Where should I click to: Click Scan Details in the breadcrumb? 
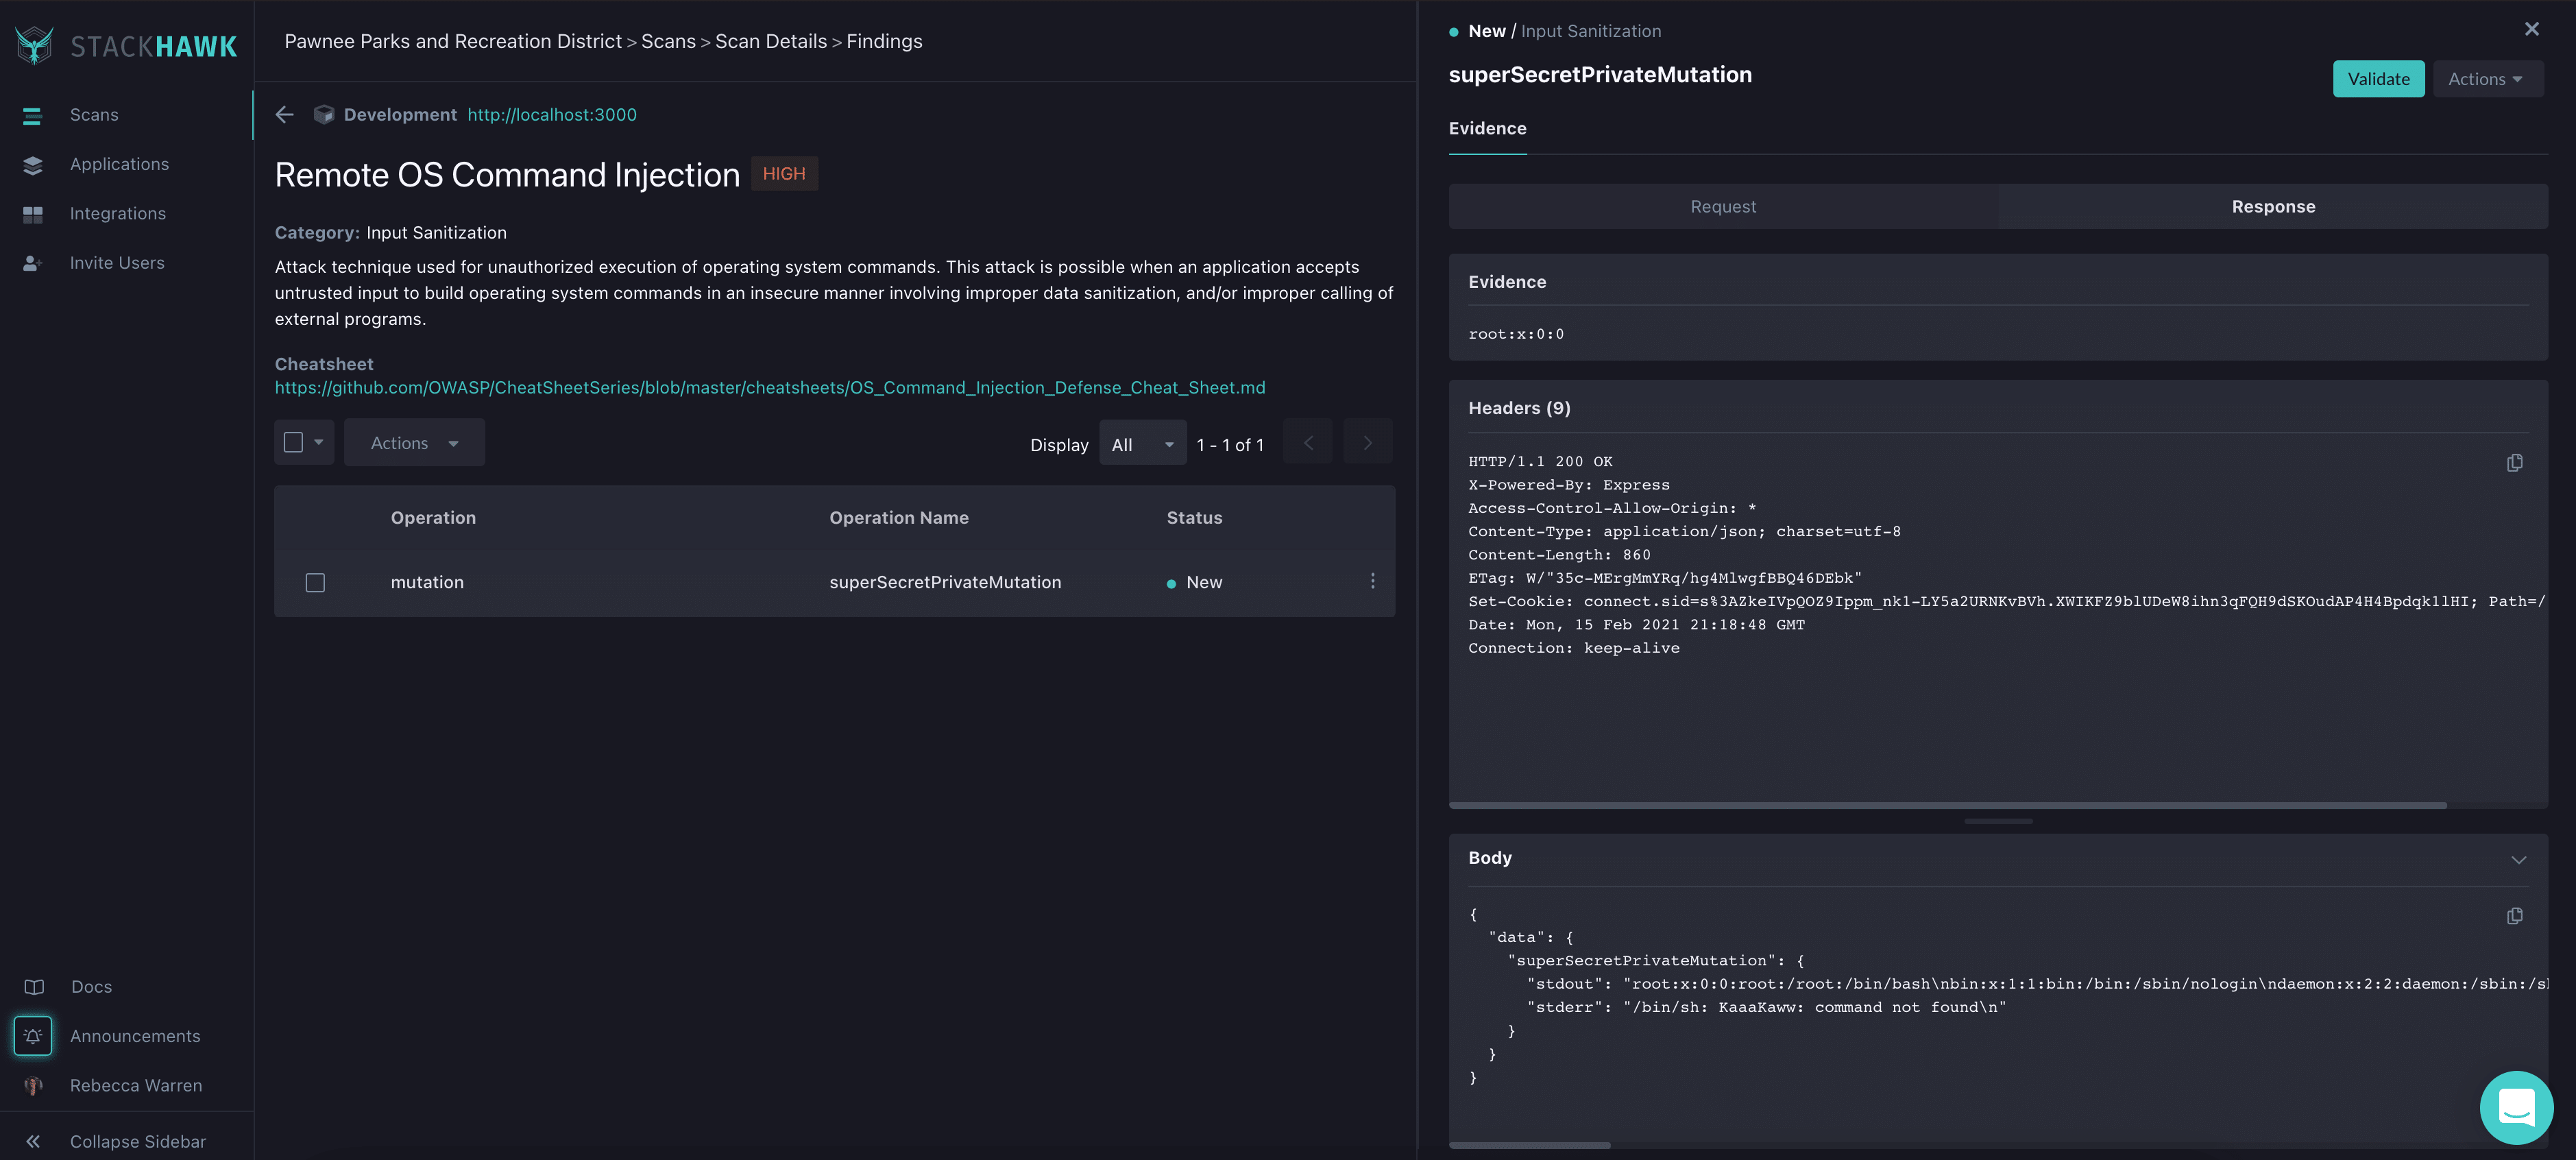(771, 42)
